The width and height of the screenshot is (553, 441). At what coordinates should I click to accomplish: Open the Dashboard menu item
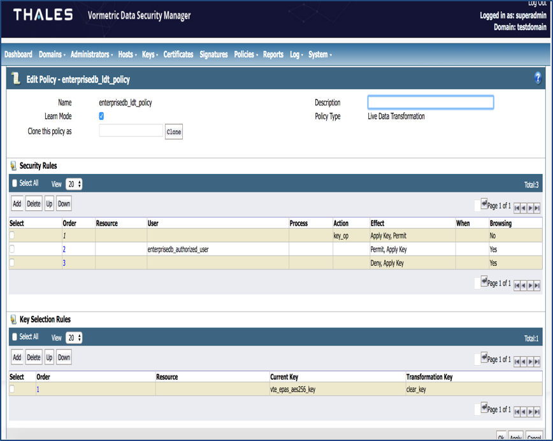coord(18,55)
